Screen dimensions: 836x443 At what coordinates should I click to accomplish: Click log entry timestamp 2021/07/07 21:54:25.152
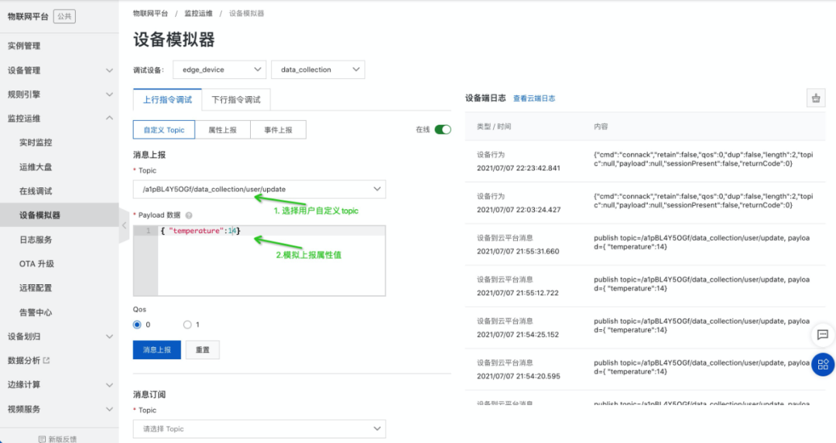click(x=518, y=335)
